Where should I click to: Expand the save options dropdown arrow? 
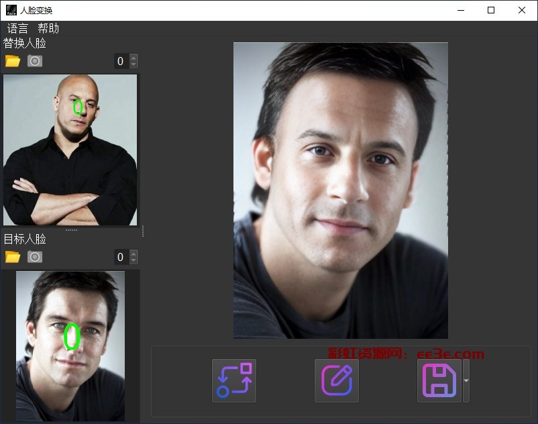[466, 380]
